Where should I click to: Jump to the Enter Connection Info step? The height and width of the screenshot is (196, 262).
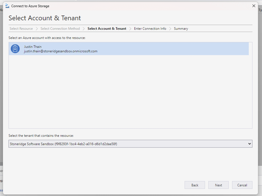click(x=150, y=29)
